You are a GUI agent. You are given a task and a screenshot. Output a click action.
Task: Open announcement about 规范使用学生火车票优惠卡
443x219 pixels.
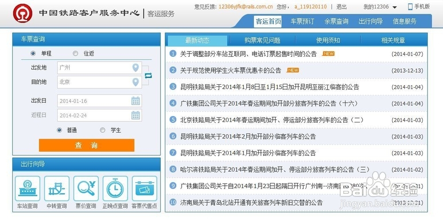[x=231, y=70]
